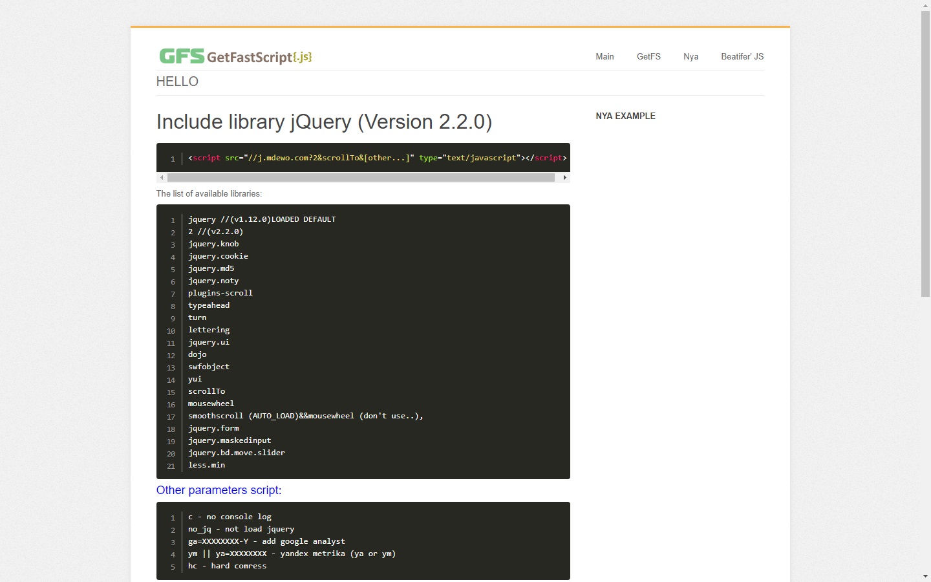Click the smoothscroll (AUTO_LOAD) line
Screen dimensions: 931x582
point(306,416)
